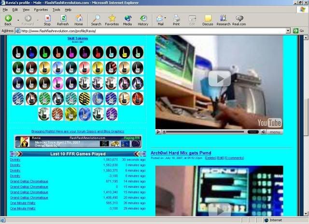Viewport: 309px width, 224px height.
Task: Go to the Home page icon
Action: (x=79, y=20)
